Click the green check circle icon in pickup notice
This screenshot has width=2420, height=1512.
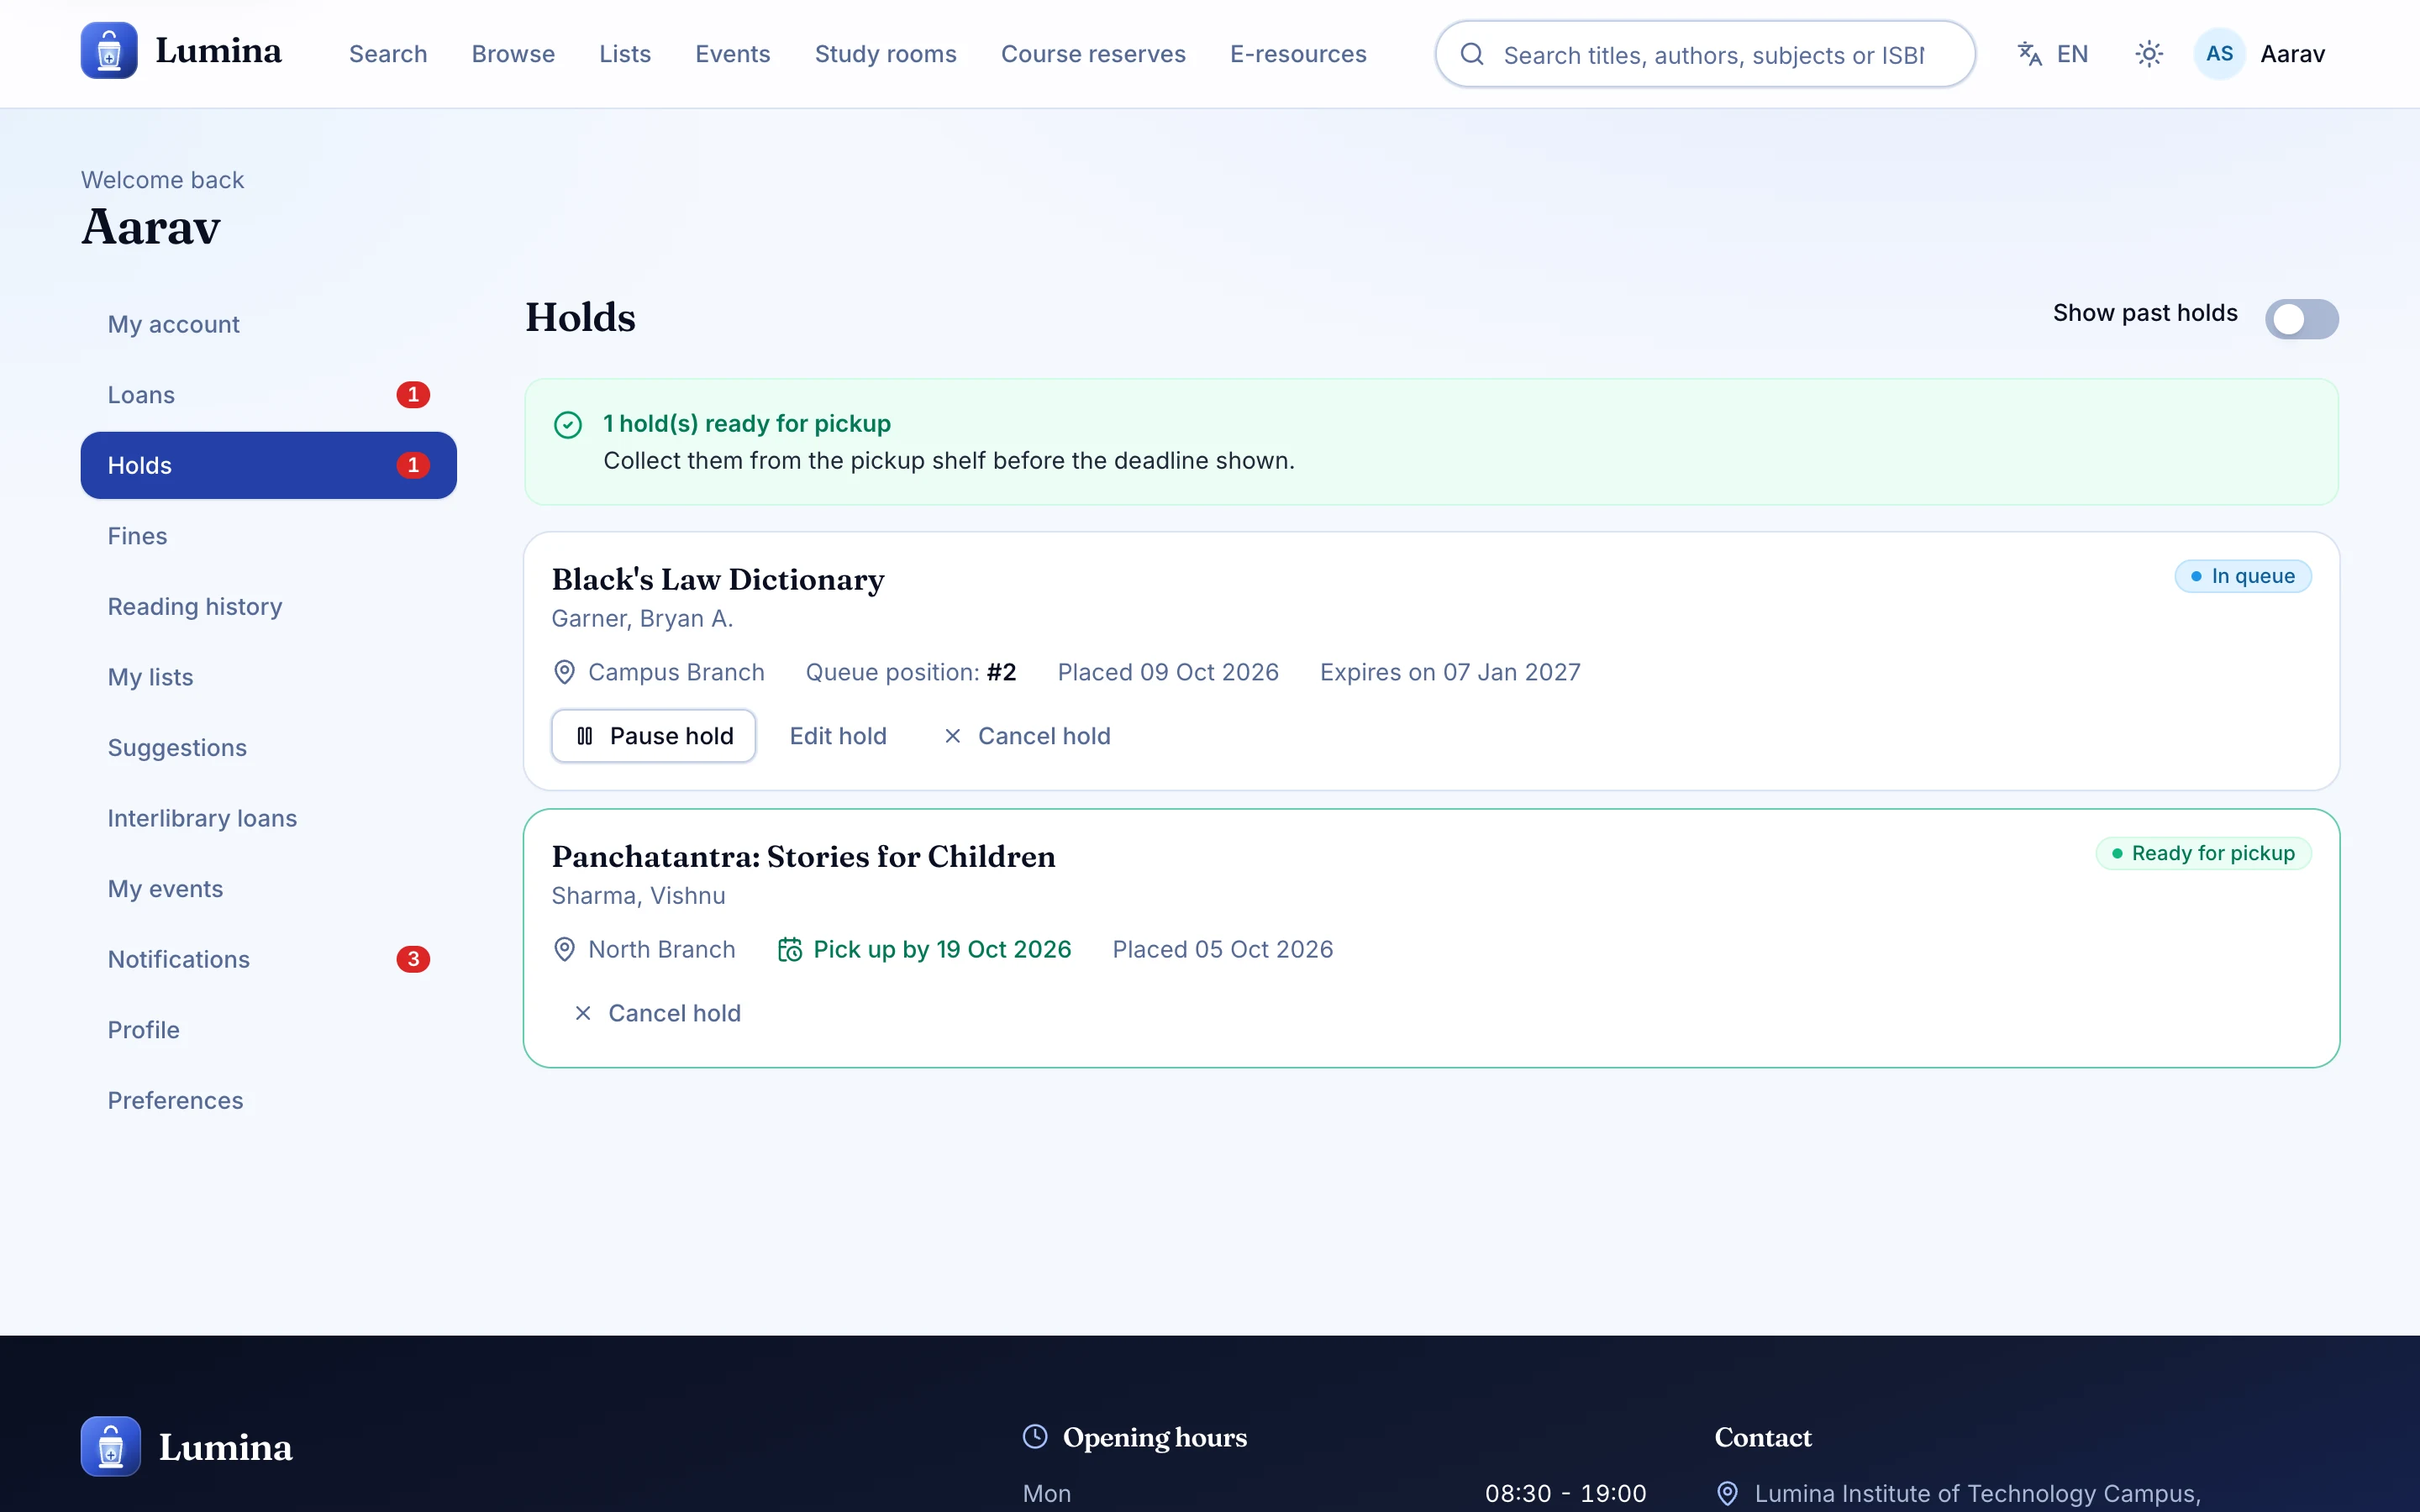568,425
